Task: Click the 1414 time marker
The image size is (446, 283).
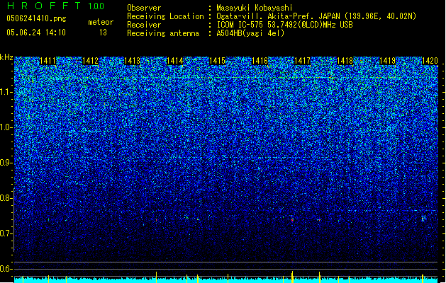Action: pos(175,61)
